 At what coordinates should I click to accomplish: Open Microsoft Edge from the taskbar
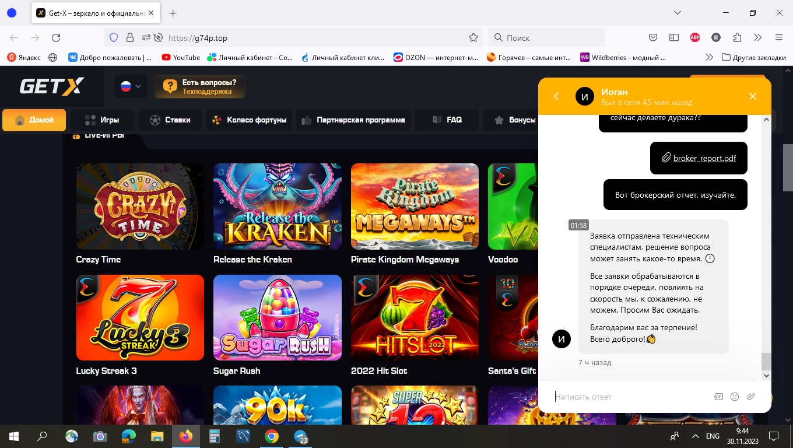click(129, 436)
